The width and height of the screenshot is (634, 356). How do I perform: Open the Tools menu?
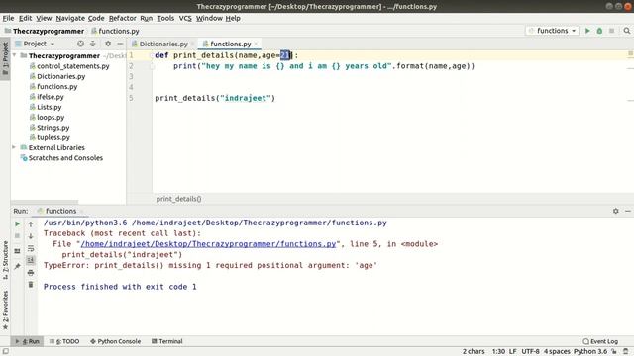tap(165, 18)
